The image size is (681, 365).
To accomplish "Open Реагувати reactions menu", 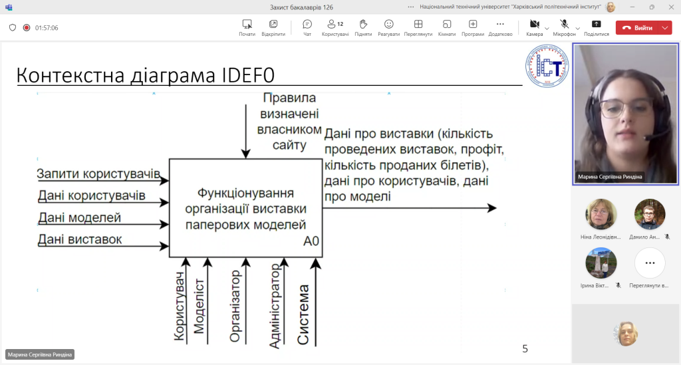I will [x=388, y=28].
